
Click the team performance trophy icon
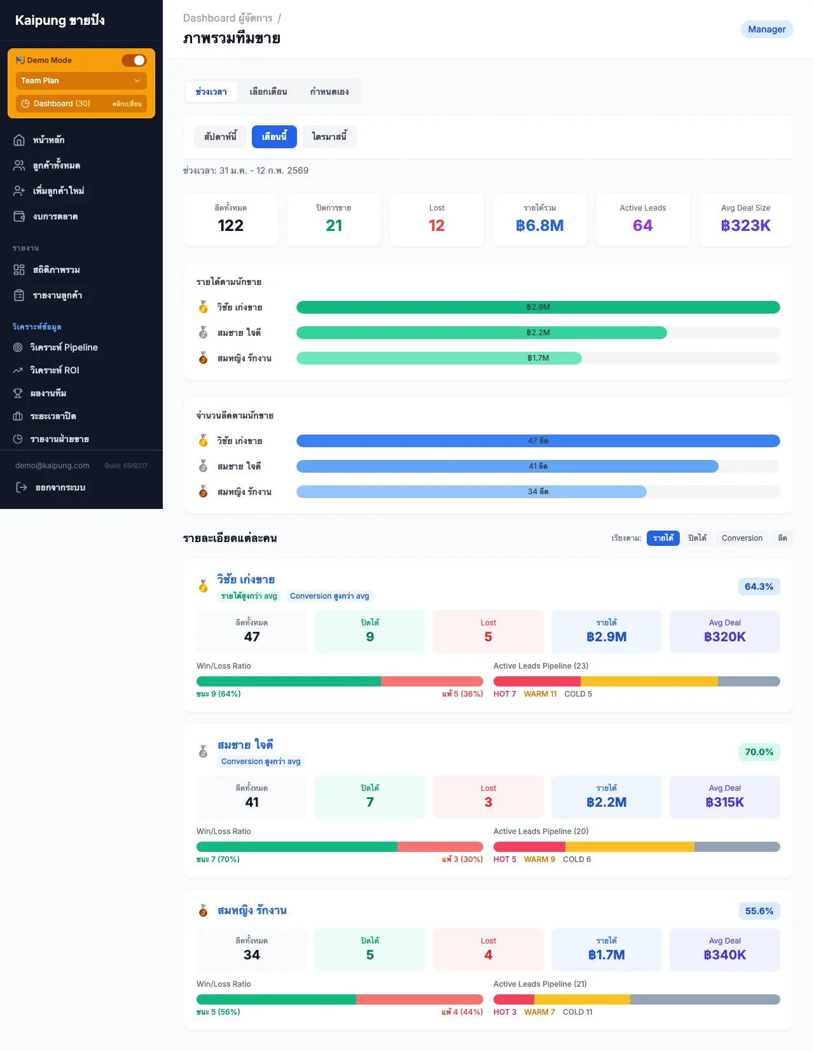tap(18, 393)
